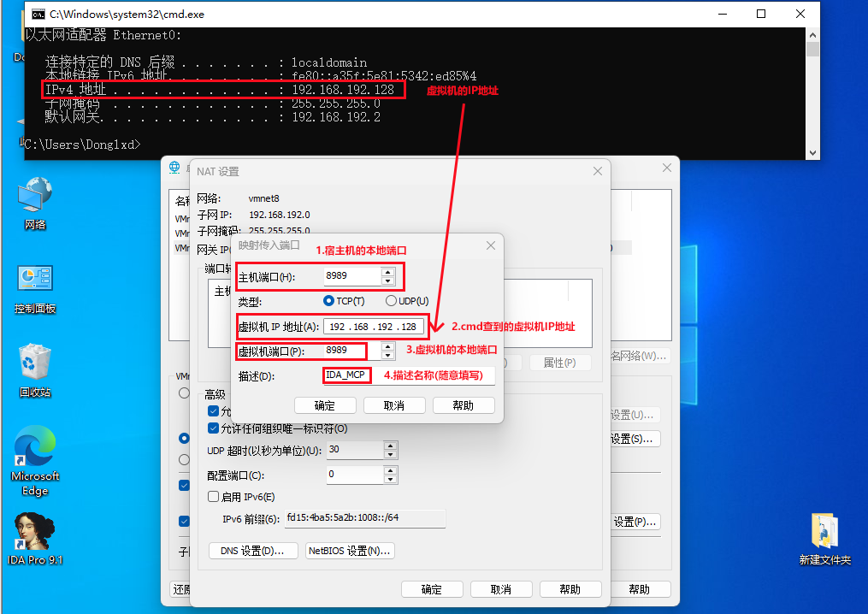Open 帮助 in 映射传入端口 dialog

tap(464, 405)
